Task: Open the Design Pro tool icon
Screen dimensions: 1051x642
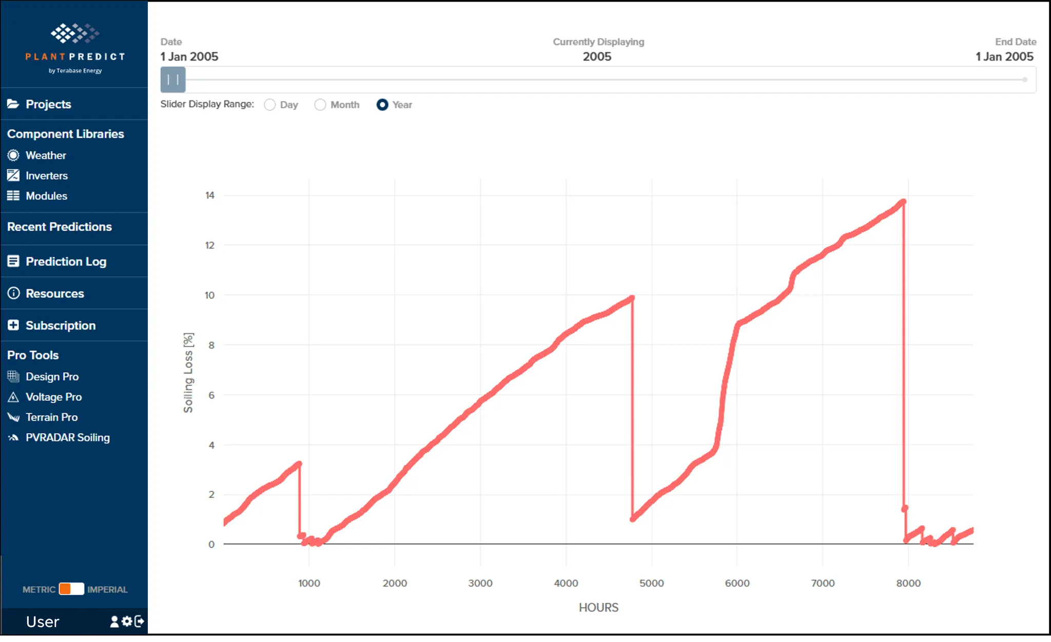Action: tap(13, 376)
